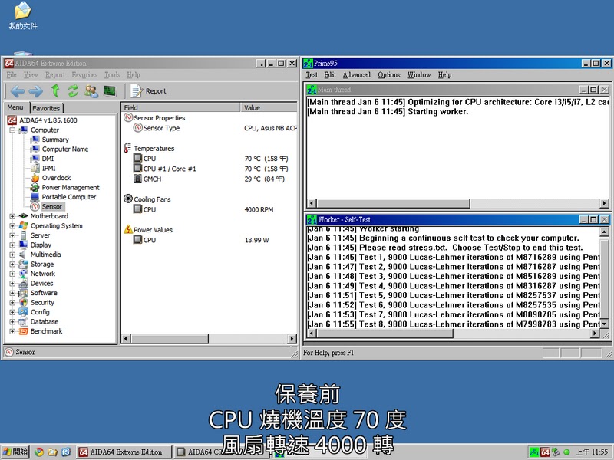Switch to the Favorites tab
The height and width of the screenshot is (460, 614).
[x=46, y=108]
